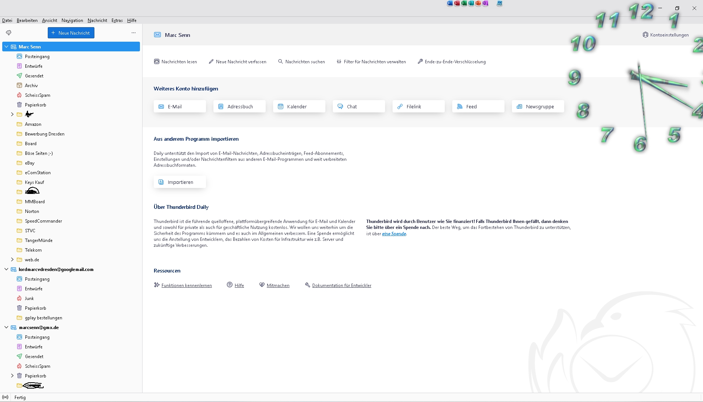Expand the scribbled folder above Amazon
Viewport: 703px width, 402px height.
point(12,114)
